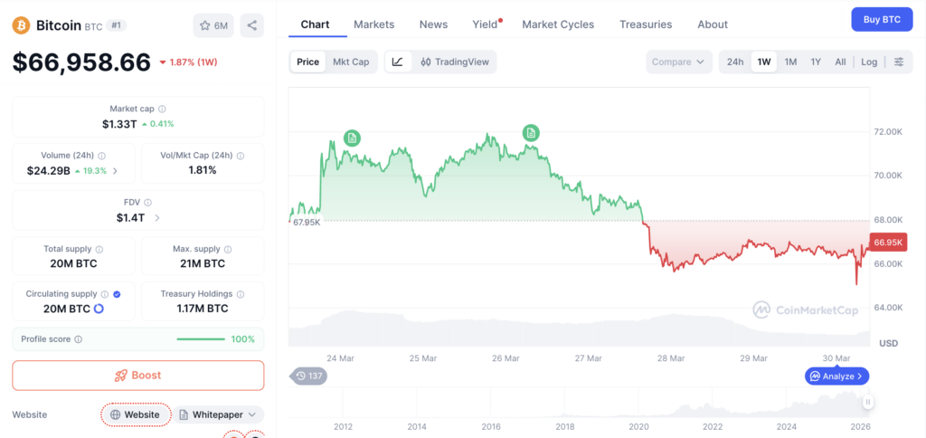The width and height of the screenshot is (926, 438).
Task: Expand Volume (24h) details chevron
Action: coord(115,171)
